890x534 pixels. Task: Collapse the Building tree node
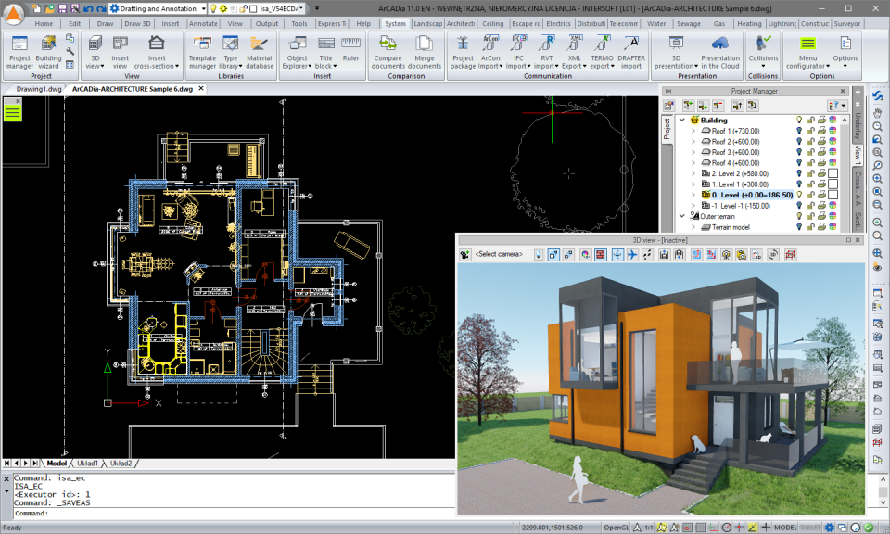681,120
